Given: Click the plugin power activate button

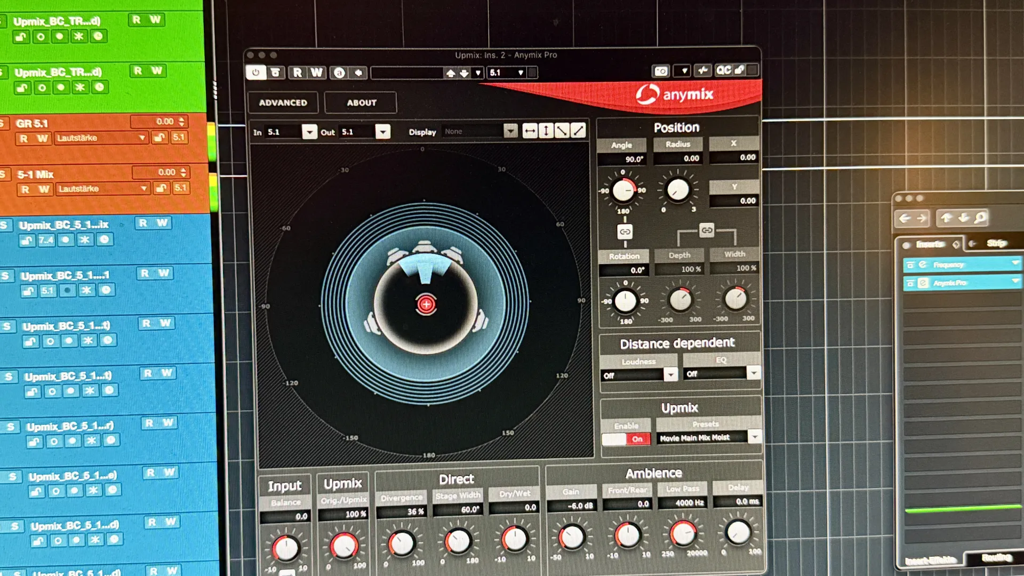Looking at the screenshot, I should [x=256, y=73].
